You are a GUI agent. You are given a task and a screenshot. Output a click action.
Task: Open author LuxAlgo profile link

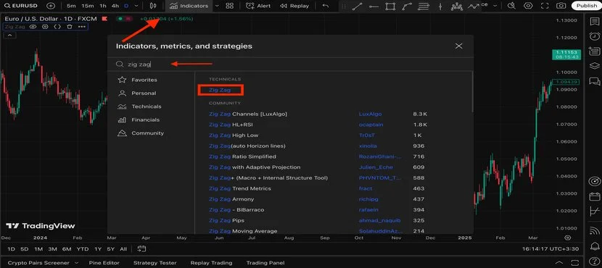(x=370, y=114)
